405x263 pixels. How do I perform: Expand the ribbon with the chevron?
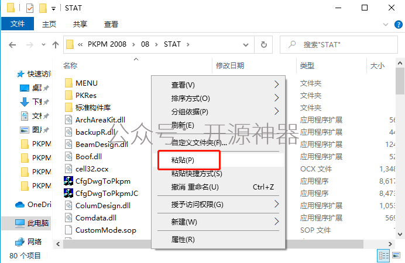point(386,24)
